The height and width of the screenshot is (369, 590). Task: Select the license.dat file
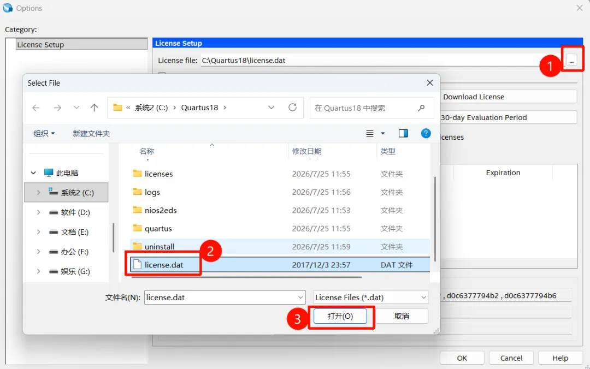pyautogui.click(x=280, y=265)
